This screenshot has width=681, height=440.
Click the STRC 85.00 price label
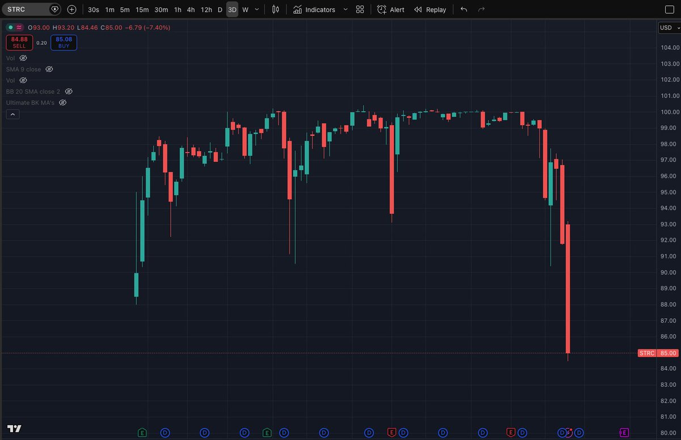pos(658,353)
